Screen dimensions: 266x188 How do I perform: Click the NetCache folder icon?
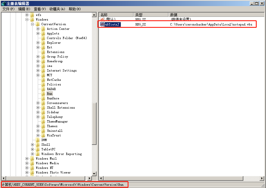[x=43, y=80]
